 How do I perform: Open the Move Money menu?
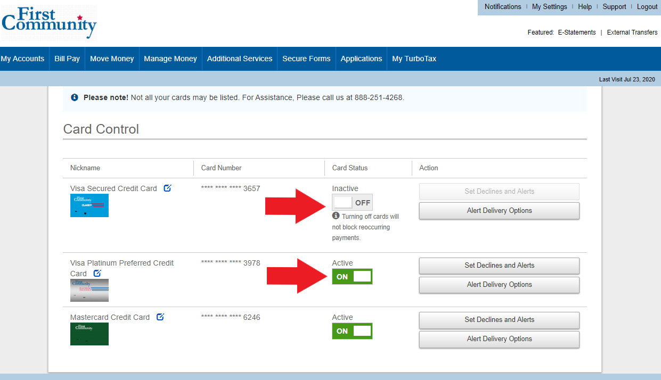(112, 59)
